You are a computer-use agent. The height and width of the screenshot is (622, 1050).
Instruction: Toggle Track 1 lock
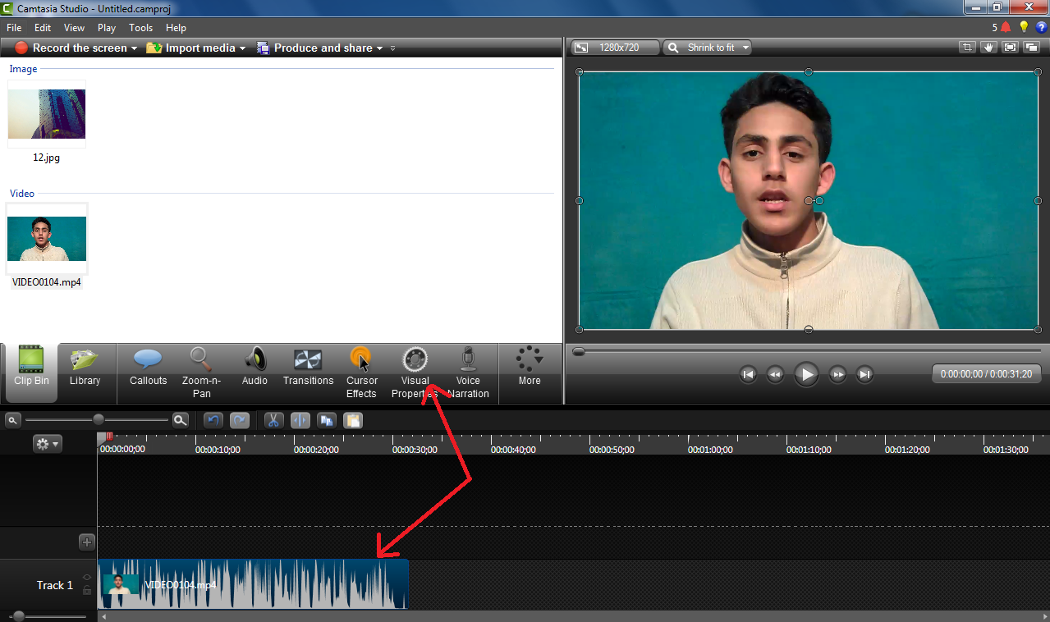(87, 590)
